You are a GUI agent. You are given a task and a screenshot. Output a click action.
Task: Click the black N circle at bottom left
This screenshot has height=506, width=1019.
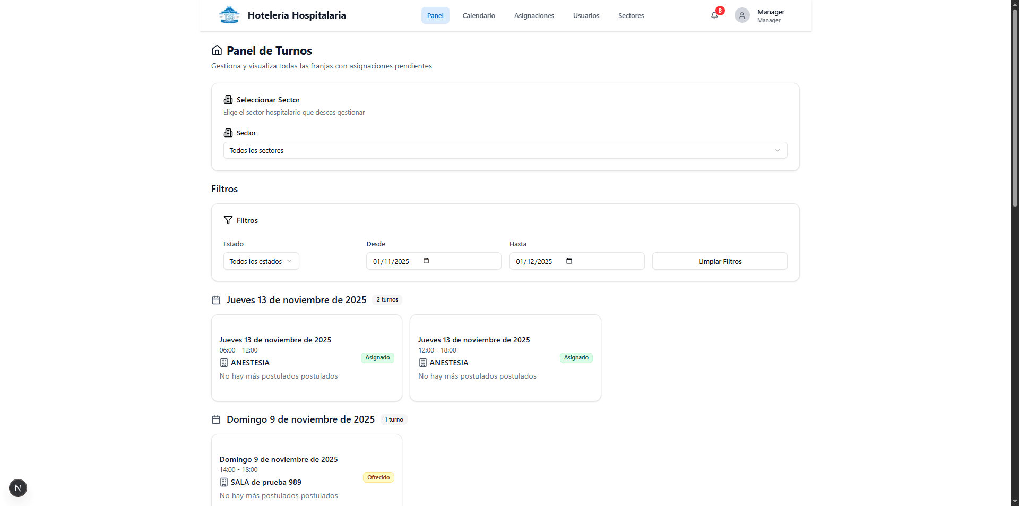point(18,487)
